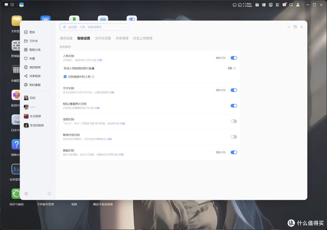This screenshot has width=327, height=230.
Task: Enable the 敏感内容识别 switch
Action: click(x=234, y=137)
